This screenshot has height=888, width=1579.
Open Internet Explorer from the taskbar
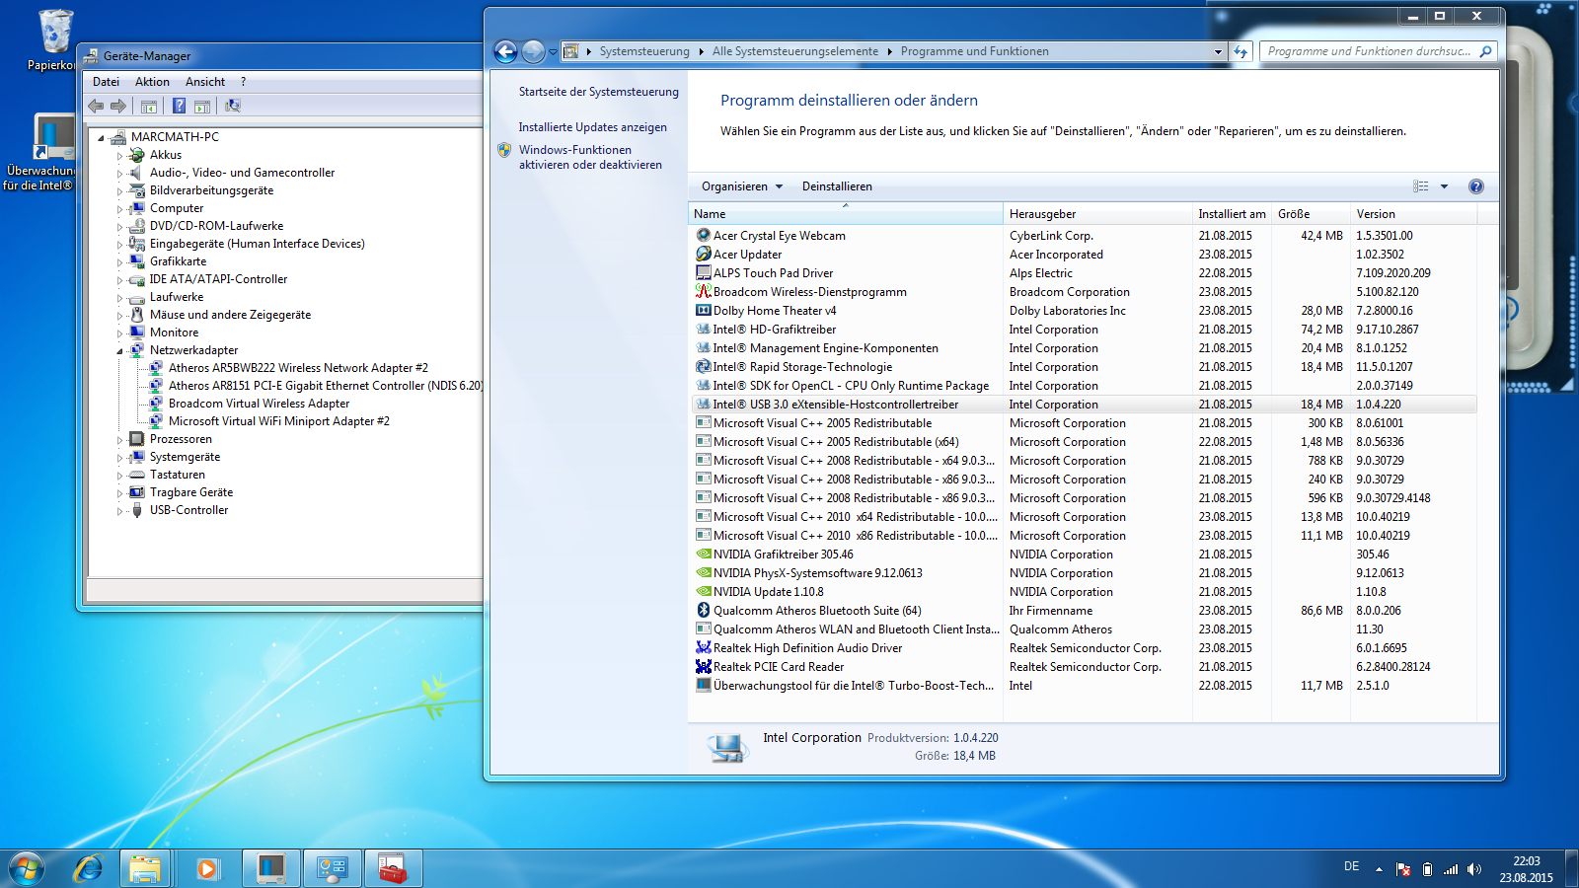point(89,868)
